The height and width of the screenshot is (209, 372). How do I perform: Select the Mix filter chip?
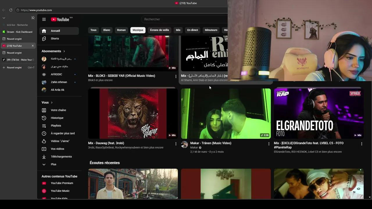click(x=178, y=30)
